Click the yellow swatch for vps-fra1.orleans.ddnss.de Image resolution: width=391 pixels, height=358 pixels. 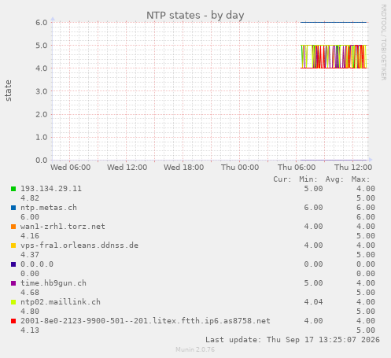(x=13, y=245)
